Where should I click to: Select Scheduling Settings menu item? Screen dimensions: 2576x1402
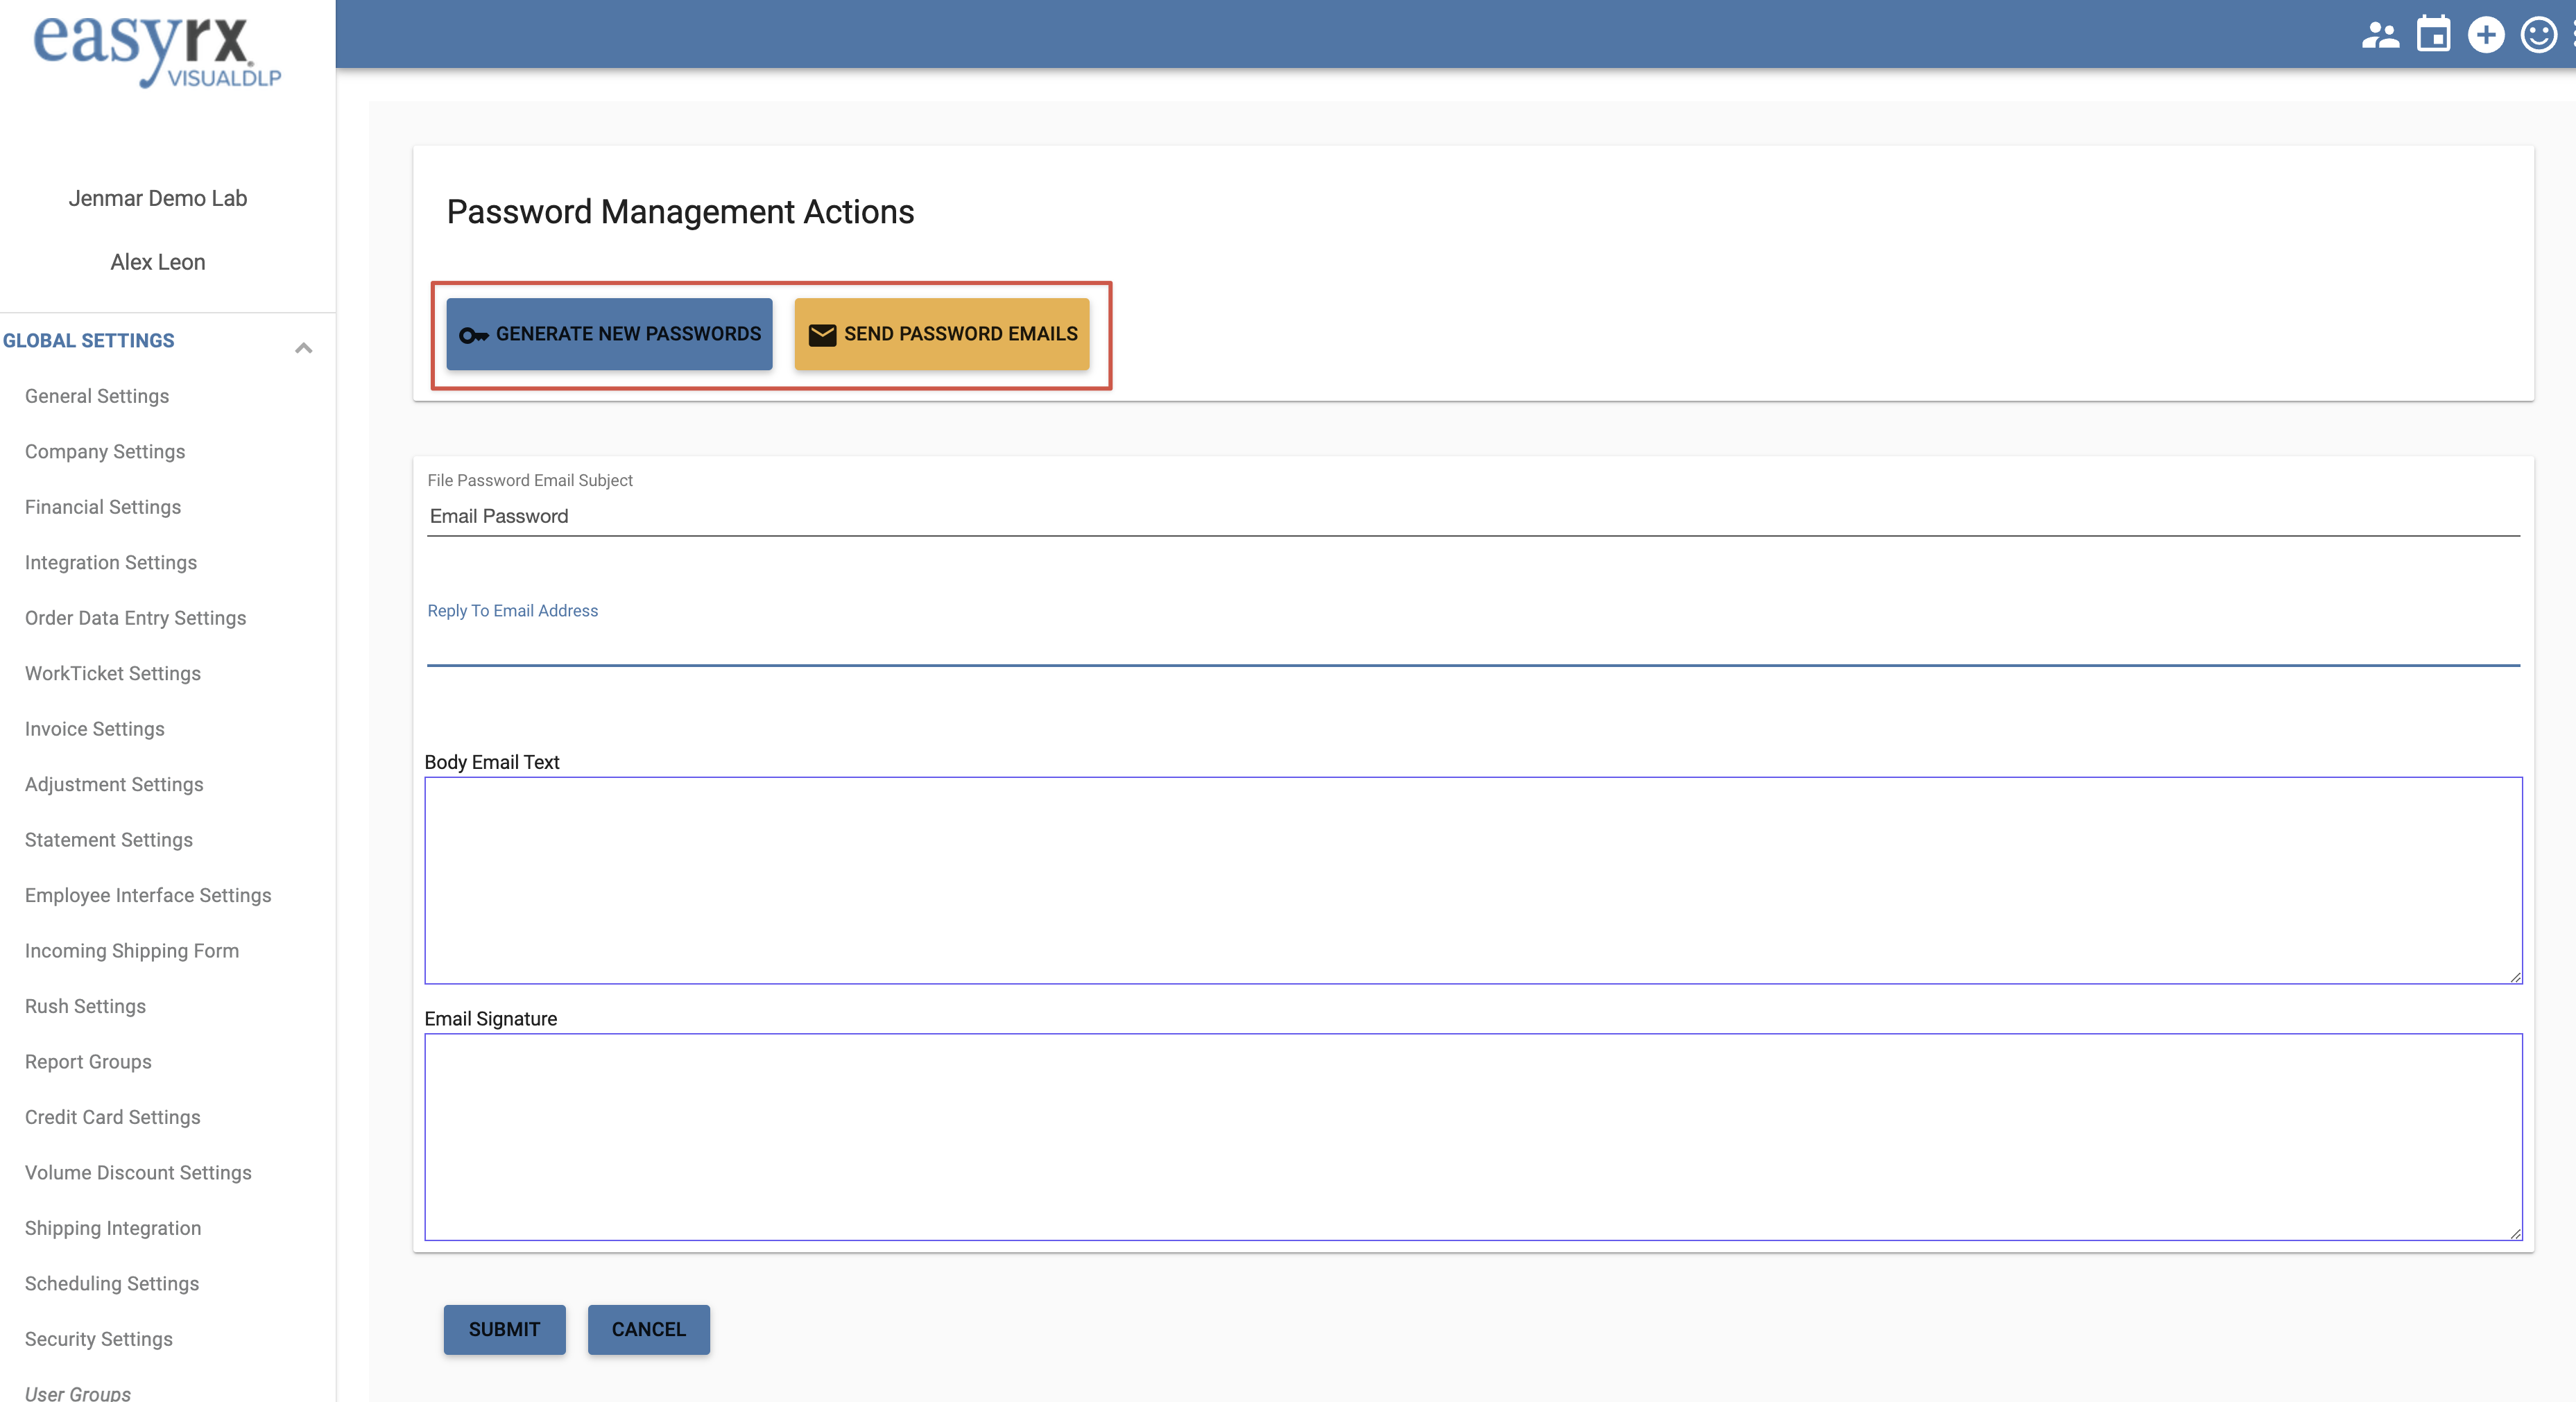coord(112,1283)
